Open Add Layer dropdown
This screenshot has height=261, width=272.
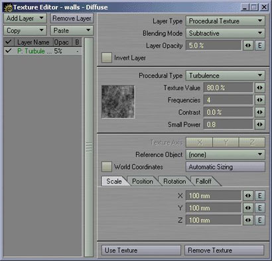pyautogui.click(x=25, y=18)
